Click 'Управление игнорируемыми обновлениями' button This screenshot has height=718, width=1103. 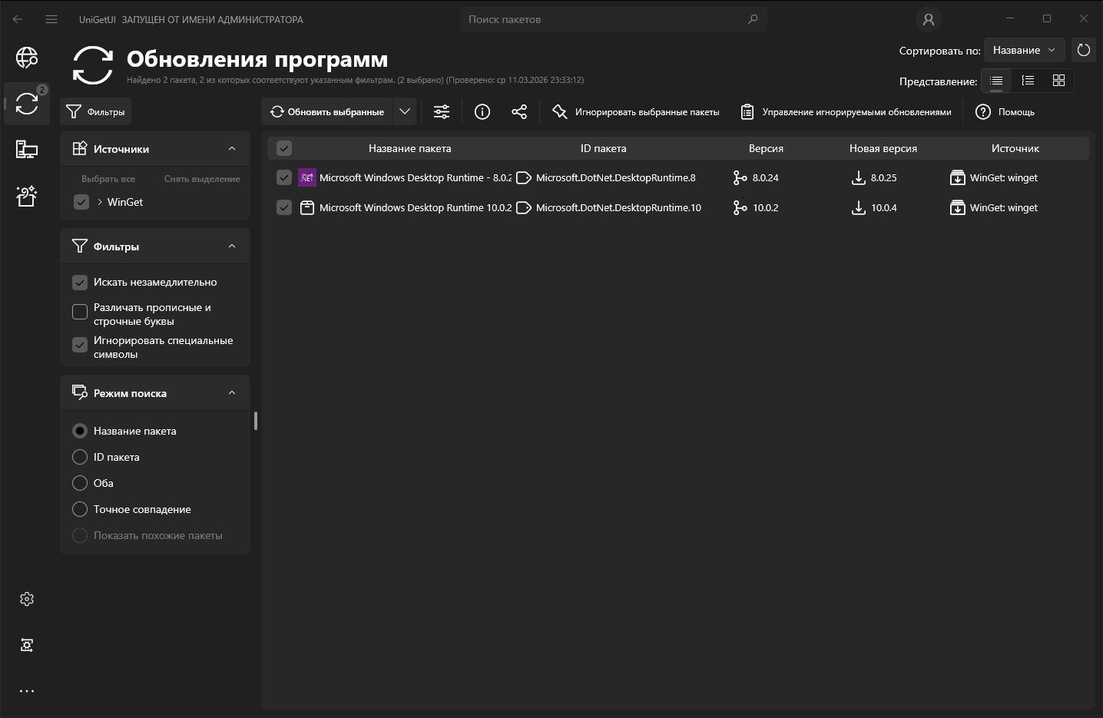point(846,112)
